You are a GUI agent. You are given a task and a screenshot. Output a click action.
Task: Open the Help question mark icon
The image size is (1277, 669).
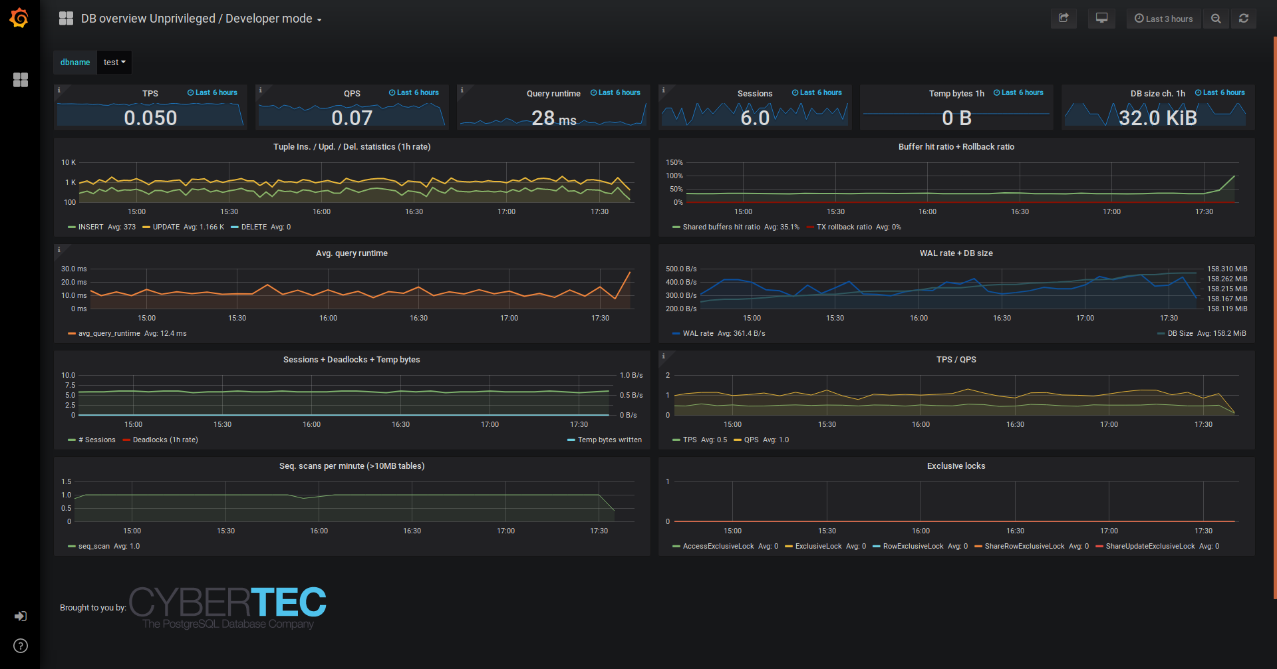(21, 646)
